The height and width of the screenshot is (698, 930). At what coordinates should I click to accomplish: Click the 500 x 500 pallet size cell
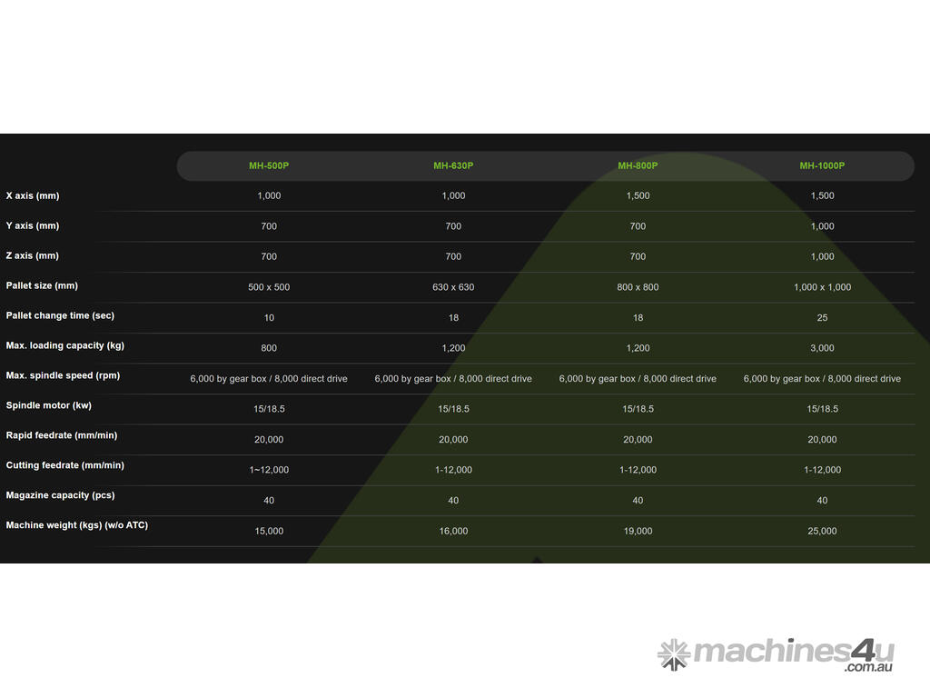tap(269, 287)
